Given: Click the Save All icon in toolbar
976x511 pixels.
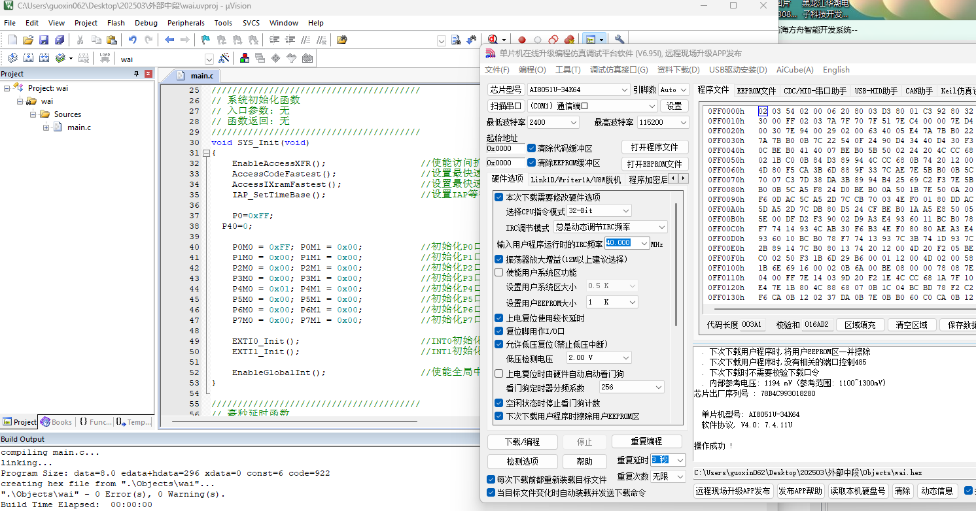Looking at the screenshot, I should (58, 40).
